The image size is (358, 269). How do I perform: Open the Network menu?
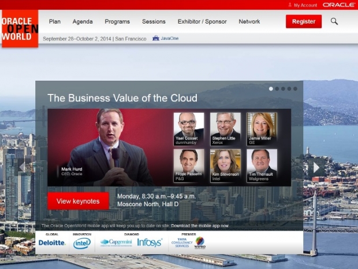click(x=249, y=22)
